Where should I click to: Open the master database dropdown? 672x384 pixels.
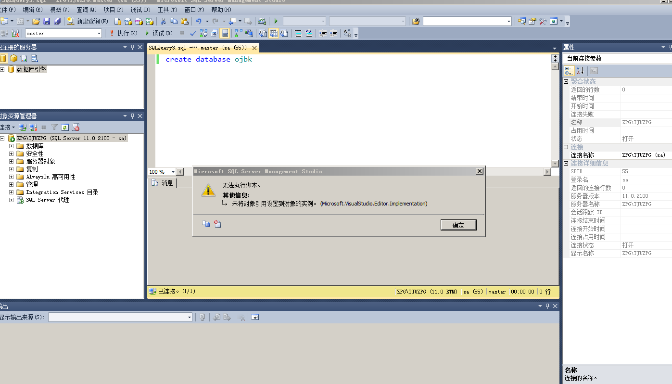pyautogui.click(x=99, y=33)
